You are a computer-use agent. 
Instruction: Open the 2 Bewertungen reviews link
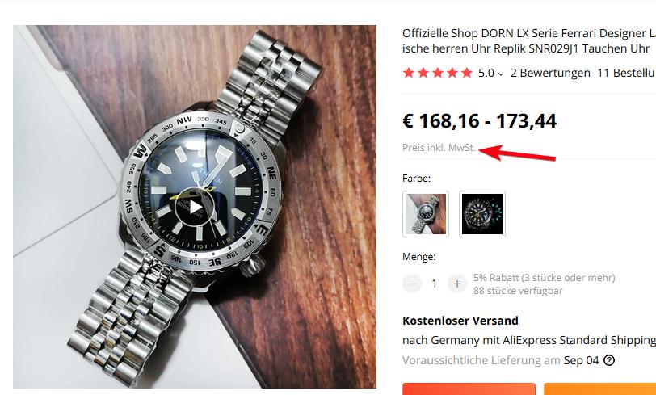pyautogui.click(x=550, y=73)
